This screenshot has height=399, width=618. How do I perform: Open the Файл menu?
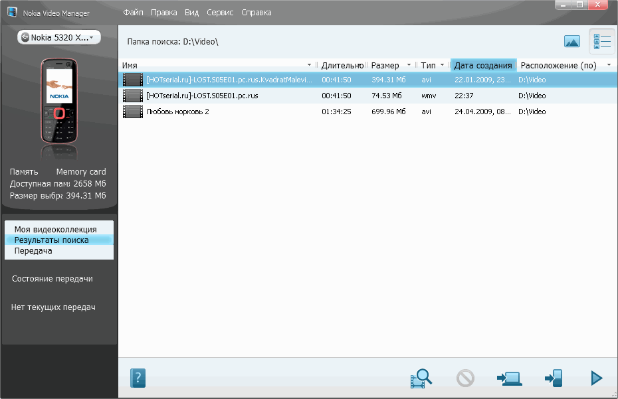134,13
